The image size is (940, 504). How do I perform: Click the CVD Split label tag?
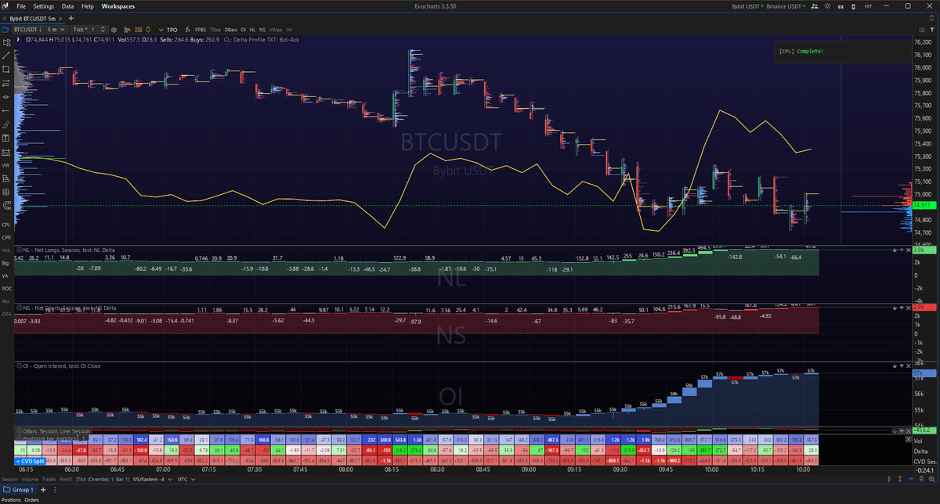click(30, 462)
